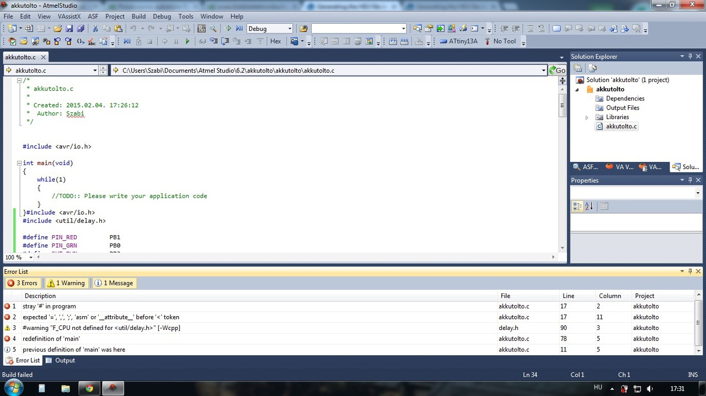
Task: Open the Properties object selector dropdown
Action: pyautogui.click(x=698, y=193)
